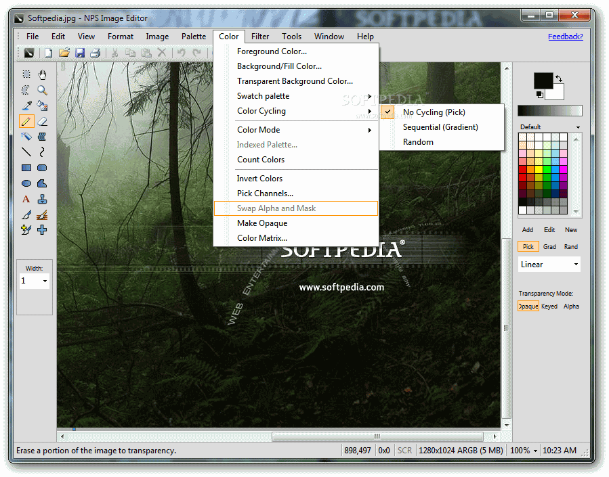The height and width of the screenshot is (477, 609).
Task: Open Color Matrix... dialog entry
Action: 296,238
